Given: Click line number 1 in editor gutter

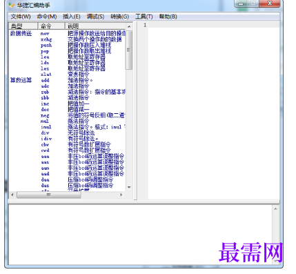Looking at the screenshot, I should click(145, 25).
